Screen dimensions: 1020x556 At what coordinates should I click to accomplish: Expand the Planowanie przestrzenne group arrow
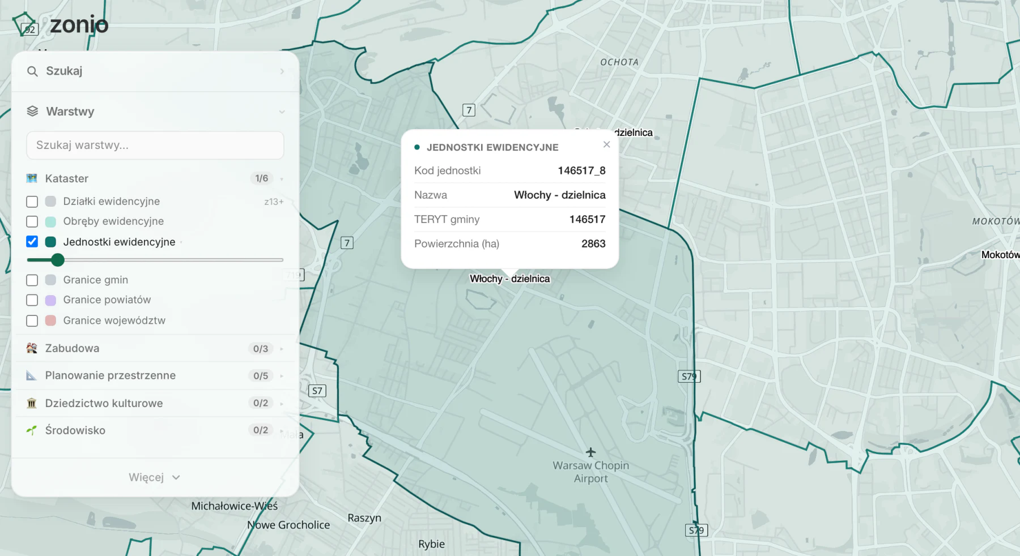pos(282,376)
